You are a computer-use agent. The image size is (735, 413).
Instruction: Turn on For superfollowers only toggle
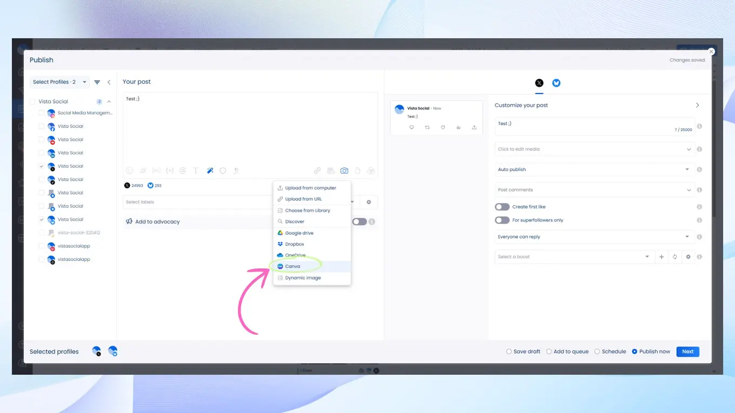pyautogui.click(x=502, y=220)
